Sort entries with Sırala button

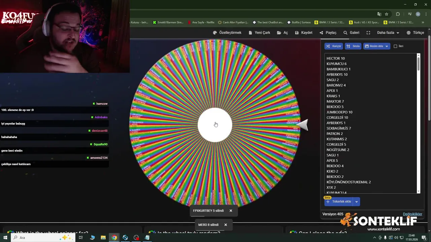tap(353, 46)
